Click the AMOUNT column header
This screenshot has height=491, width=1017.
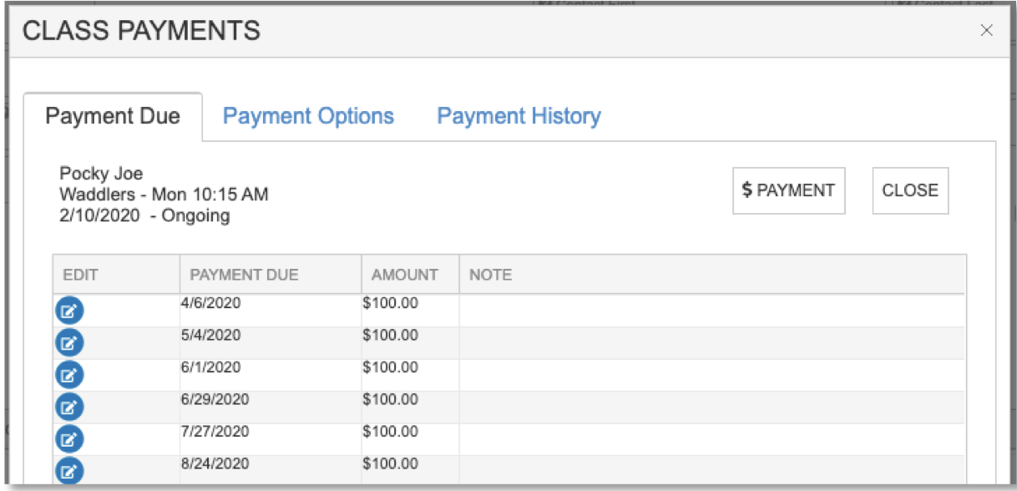pyautogui.click(x=405, y=275)
